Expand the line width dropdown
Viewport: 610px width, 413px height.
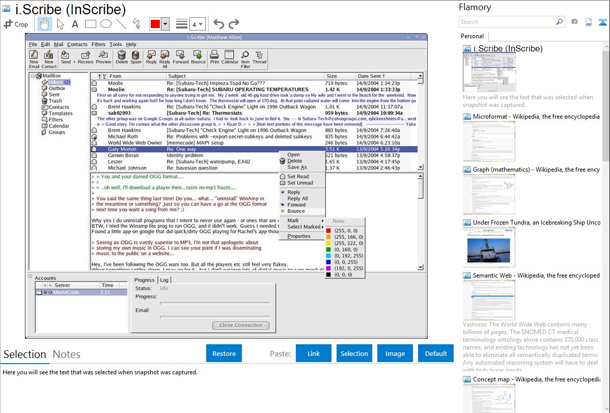point(198,24)
